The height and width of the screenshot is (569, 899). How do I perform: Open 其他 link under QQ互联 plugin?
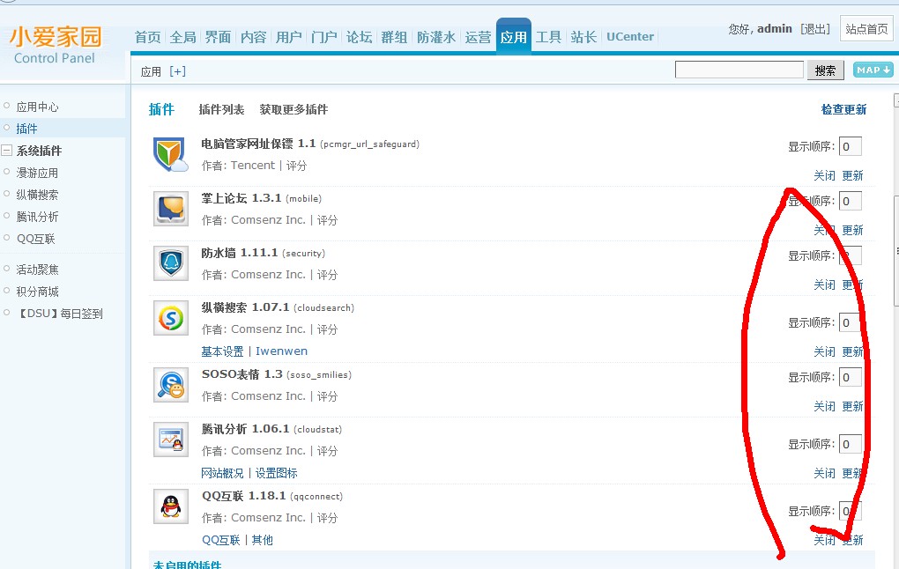pos(262,540)
